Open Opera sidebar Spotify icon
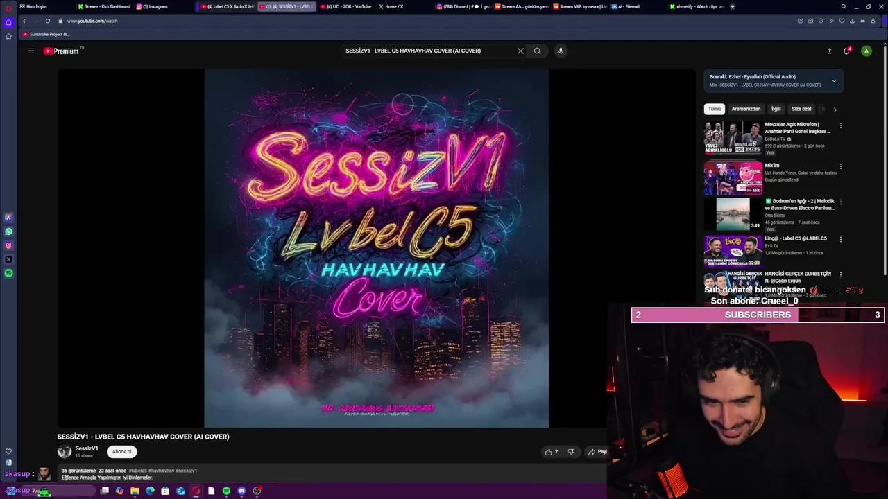The height and width of the screenshot is (499, 888). pyautogui.click(x=8, y=273)
